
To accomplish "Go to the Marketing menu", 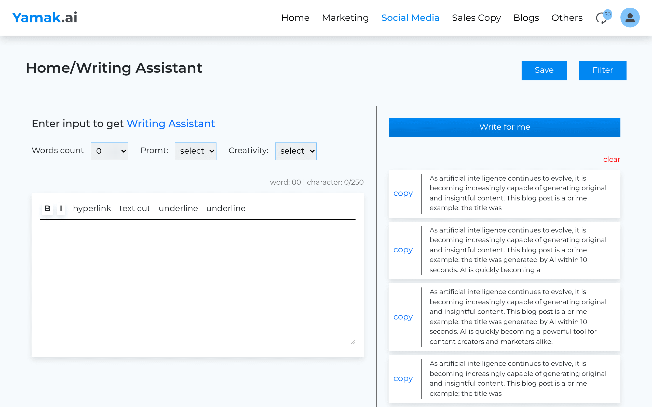I will pyautogui.click(x=345, y=18).
